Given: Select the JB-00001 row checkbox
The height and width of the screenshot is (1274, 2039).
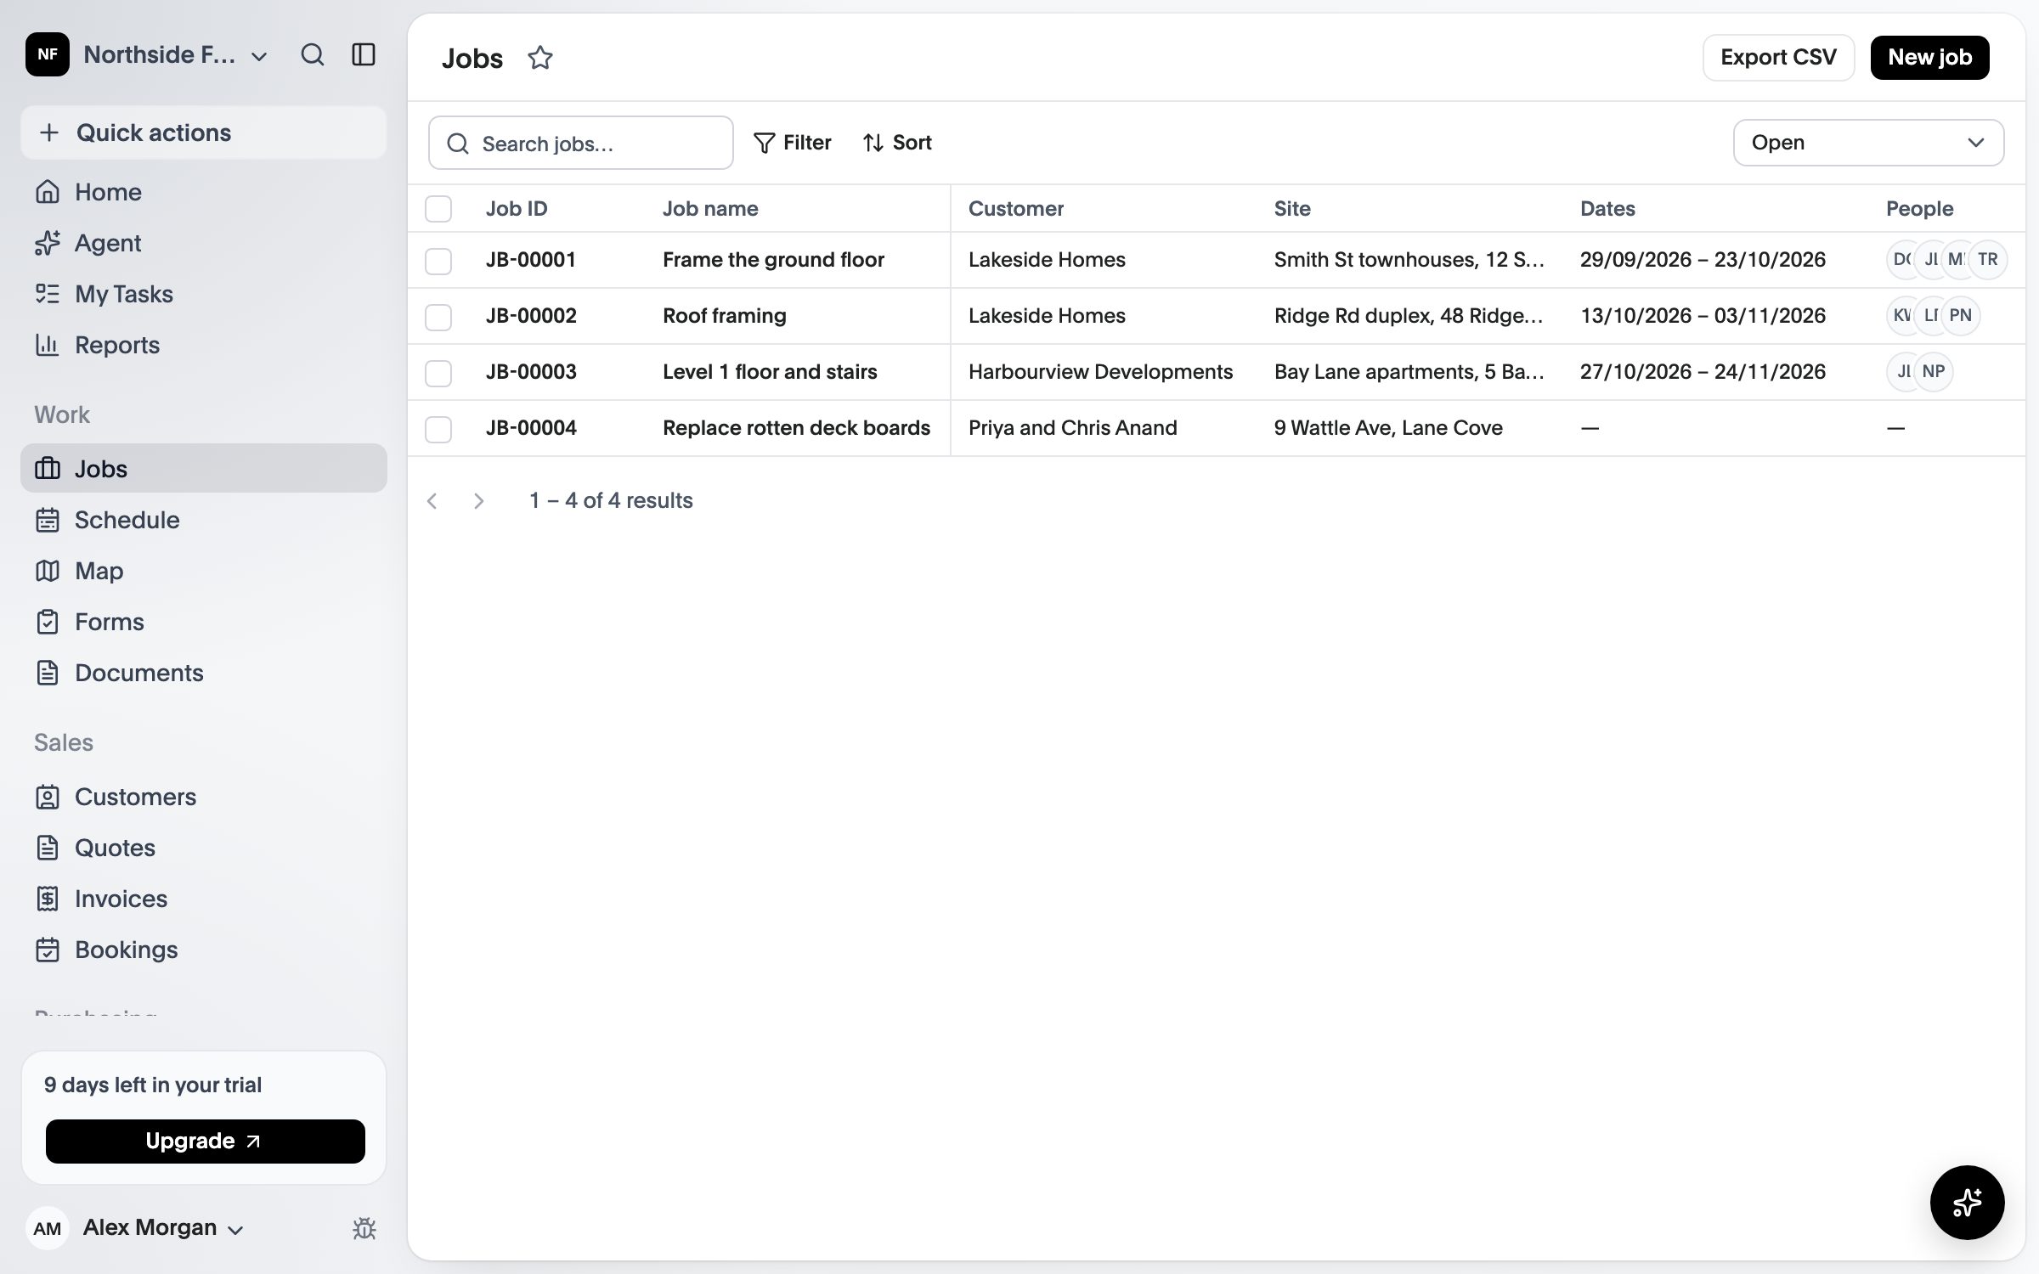Looking at the screenshot, I should click(x=438, y=261).
